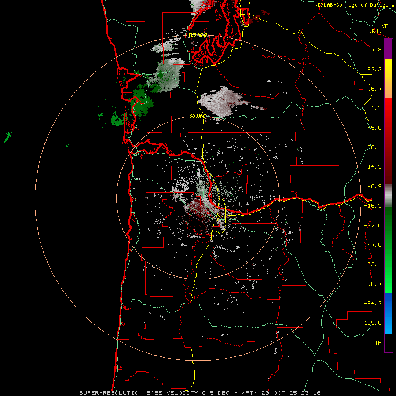396x396 pixels.
Task: Click the 76.7 velocity scale value
Action: coord(374,88)
